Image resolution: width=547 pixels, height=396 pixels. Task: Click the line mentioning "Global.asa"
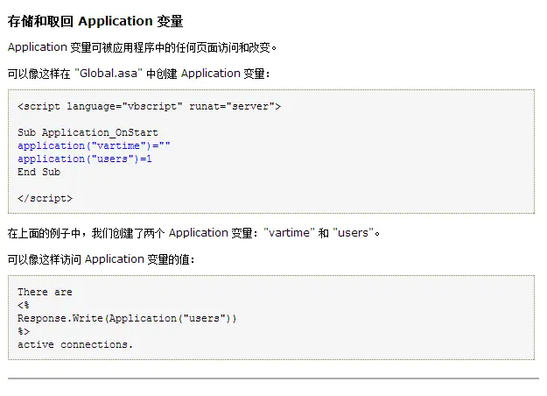coord(138,74)
